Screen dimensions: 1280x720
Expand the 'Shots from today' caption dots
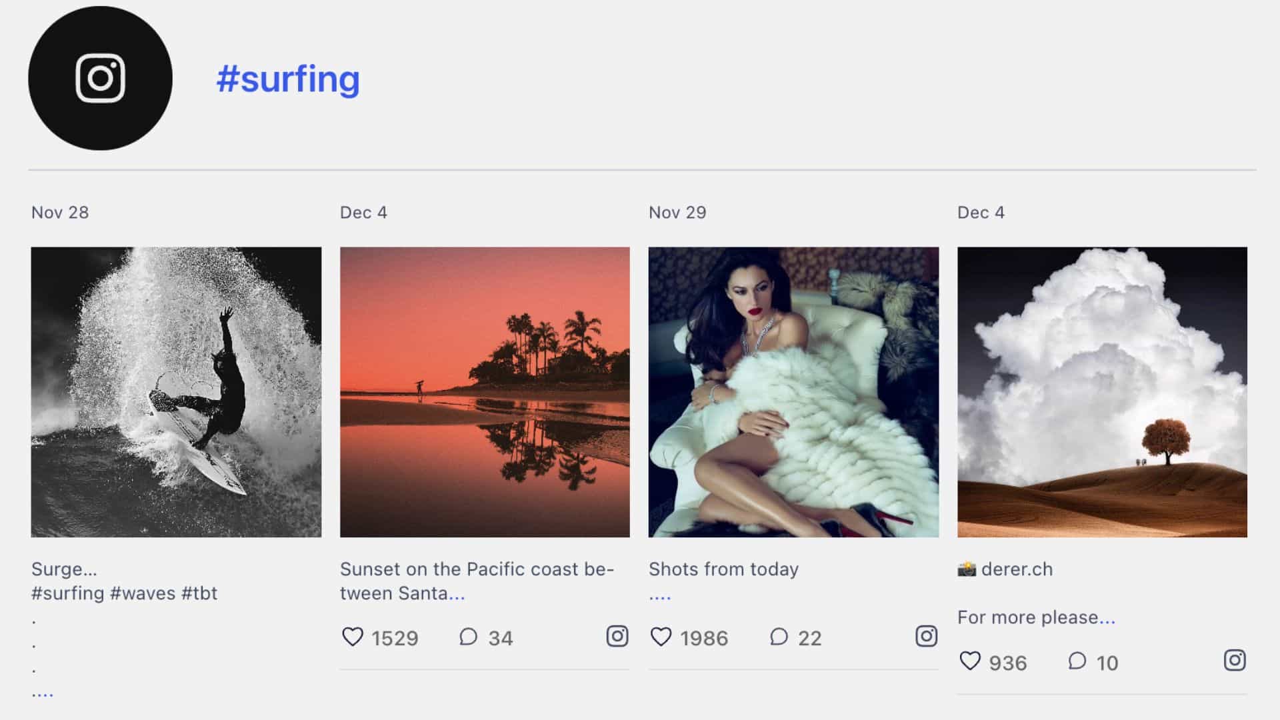tap(660, 597)
